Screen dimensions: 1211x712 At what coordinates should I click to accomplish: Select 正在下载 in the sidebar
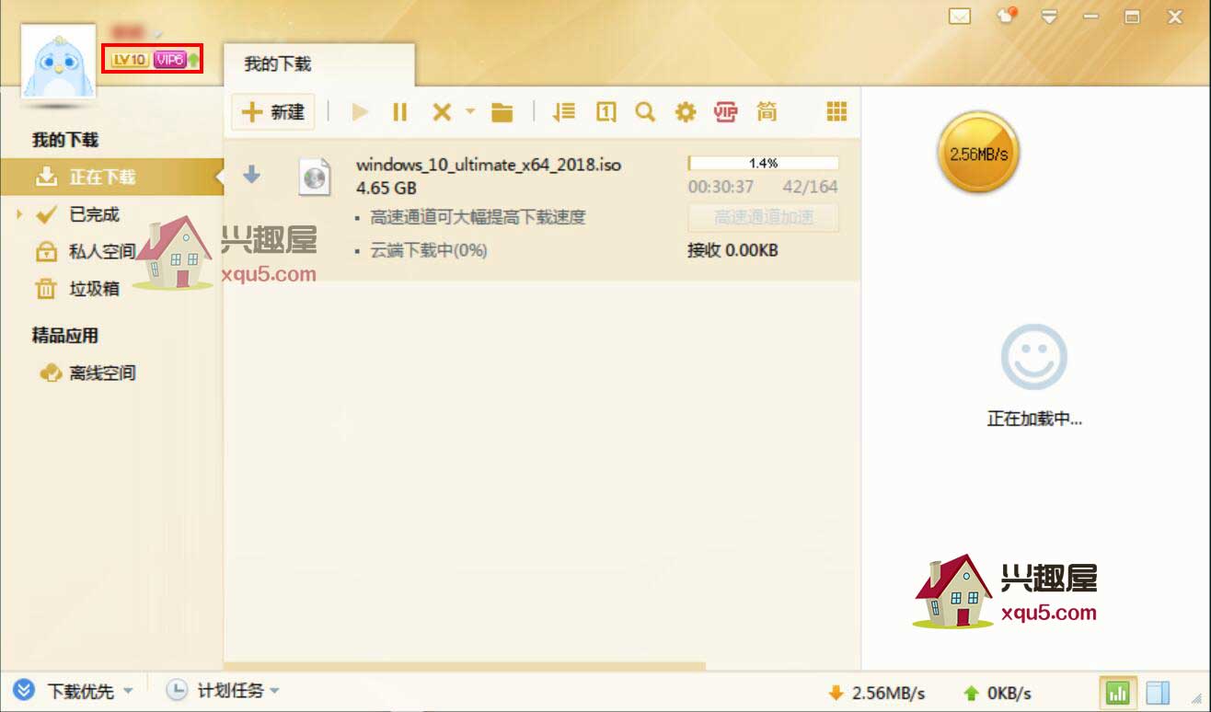111,177
